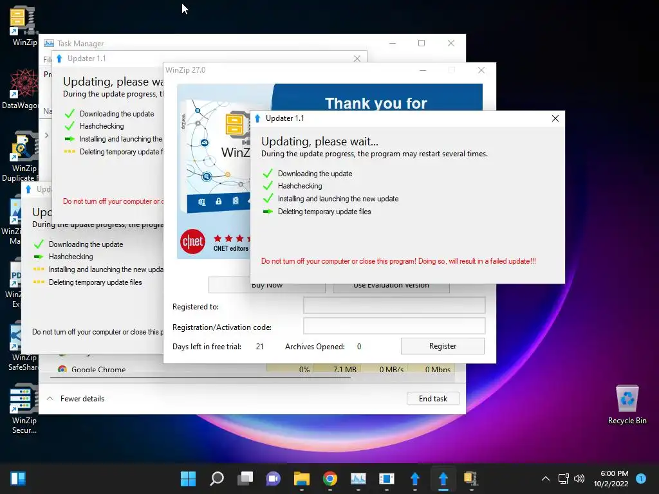
Task: Open Task View in taskbar
Action: [x=245, y=479]
